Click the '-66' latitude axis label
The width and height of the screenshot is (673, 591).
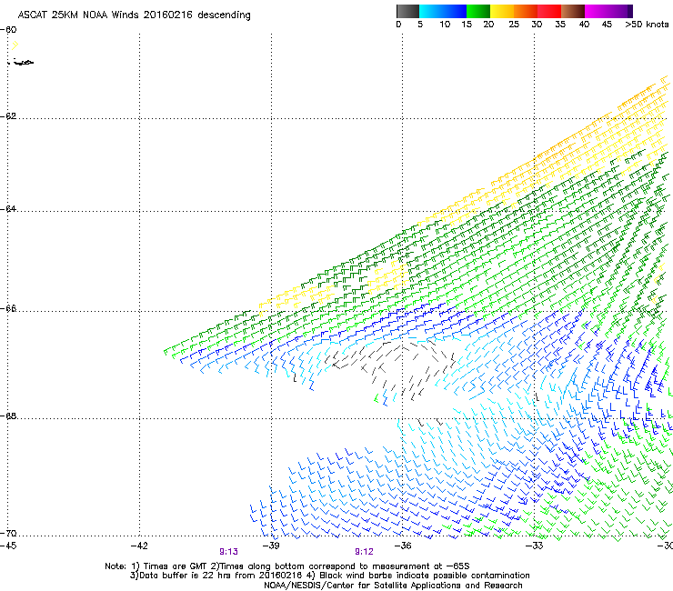(x=8, y=309)
